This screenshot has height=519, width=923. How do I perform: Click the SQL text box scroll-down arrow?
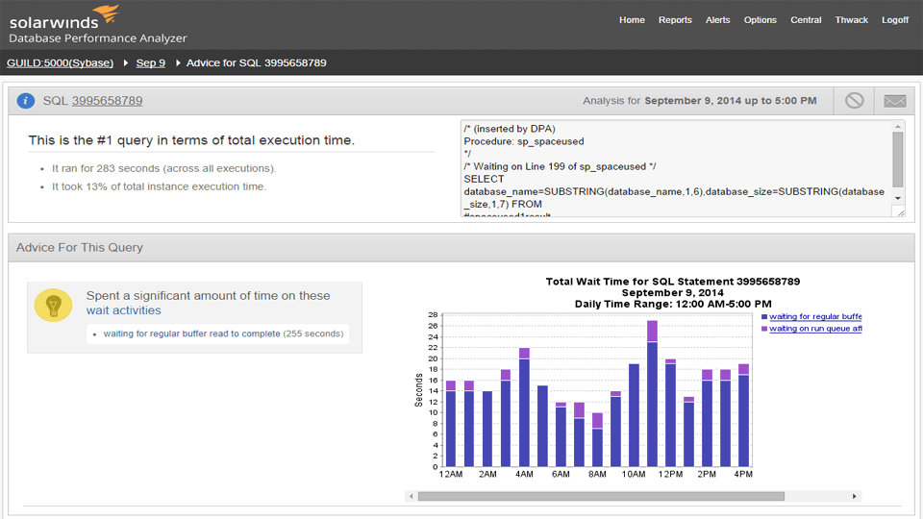(x=898, y=198)
